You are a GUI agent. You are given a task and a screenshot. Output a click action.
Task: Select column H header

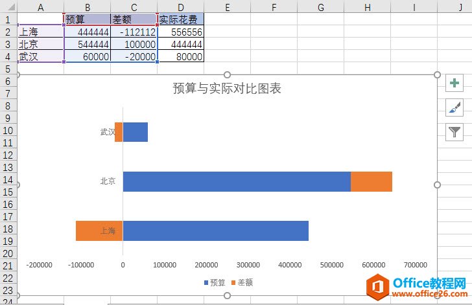[367, 6]
